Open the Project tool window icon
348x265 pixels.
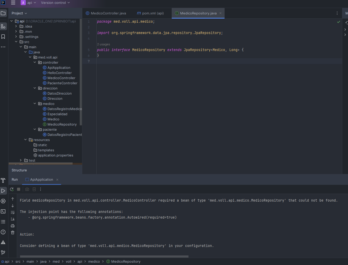(x=3, y=13)
